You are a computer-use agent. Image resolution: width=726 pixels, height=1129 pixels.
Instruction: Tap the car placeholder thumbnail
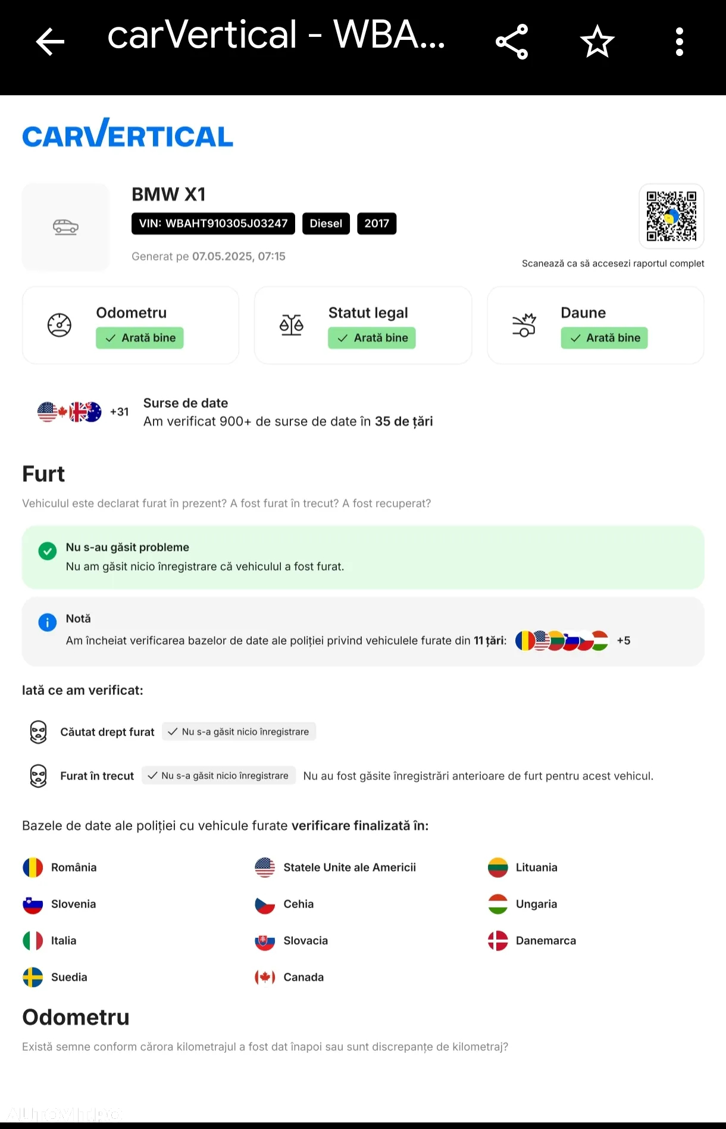[65, 227]
